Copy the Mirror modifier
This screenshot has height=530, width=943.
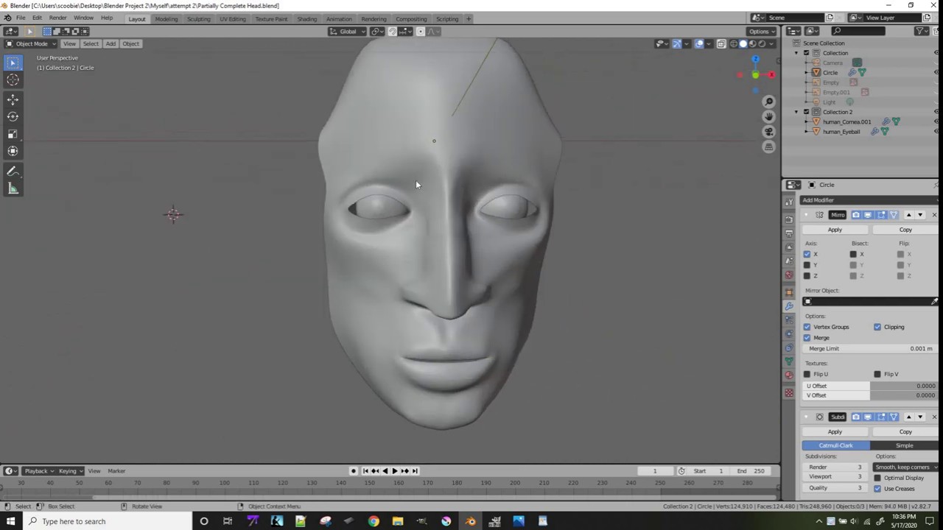click(x=905, y=230)
